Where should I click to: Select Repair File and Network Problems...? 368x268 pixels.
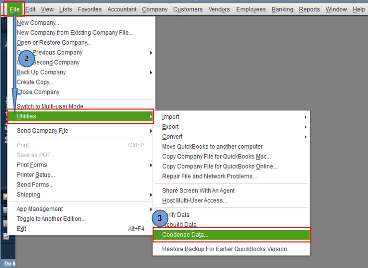point(209,176)
